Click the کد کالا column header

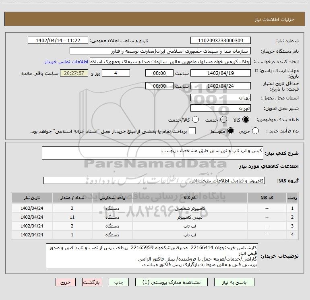coord(267,198)
